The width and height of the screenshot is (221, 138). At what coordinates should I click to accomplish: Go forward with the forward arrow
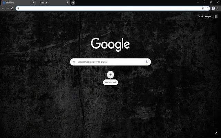coord(8,8)
